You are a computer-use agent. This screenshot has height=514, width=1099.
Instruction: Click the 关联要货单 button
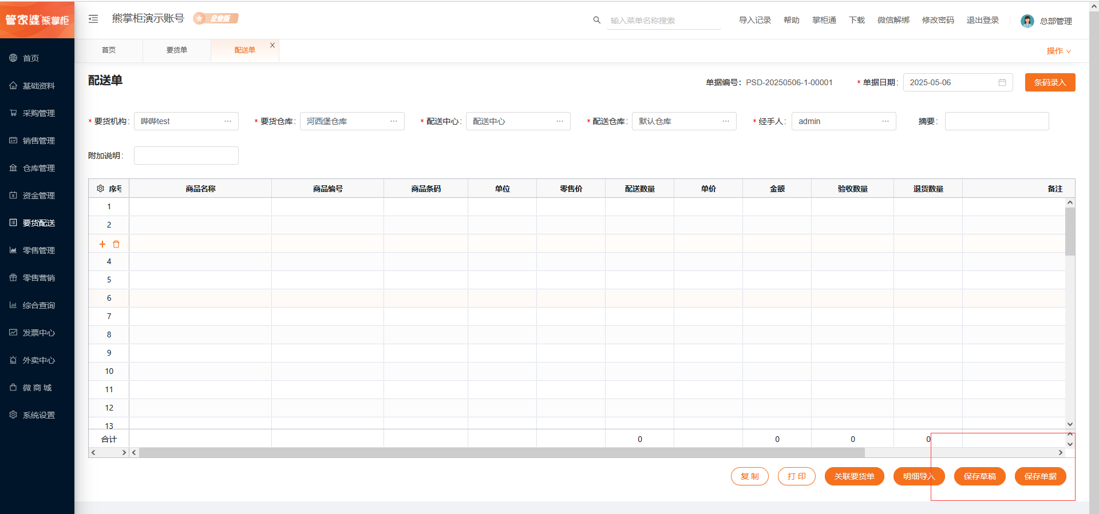tap(854, 476)
